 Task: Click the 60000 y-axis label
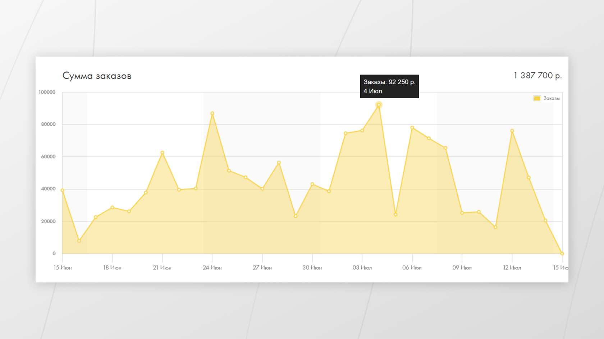48,157
